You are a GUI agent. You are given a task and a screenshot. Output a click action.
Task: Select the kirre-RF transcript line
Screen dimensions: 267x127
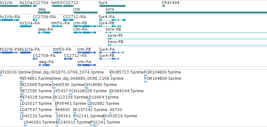(x=188, y=39)
